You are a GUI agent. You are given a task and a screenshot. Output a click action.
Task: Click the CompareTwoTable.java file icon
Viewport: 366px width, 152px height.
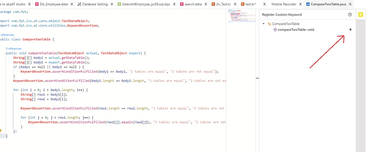click(x=308, y=4)
